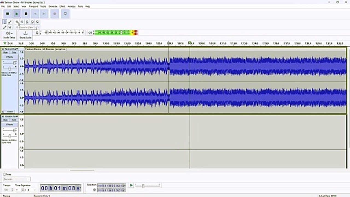Select the Envelope tool
The image size is (350, 197).
coord(10,22)
